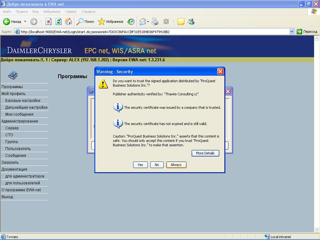The height and width of the screenshot is (240, 320).
Task: Click the Local intranet zone status icon
Action: [x=267, y=237]
